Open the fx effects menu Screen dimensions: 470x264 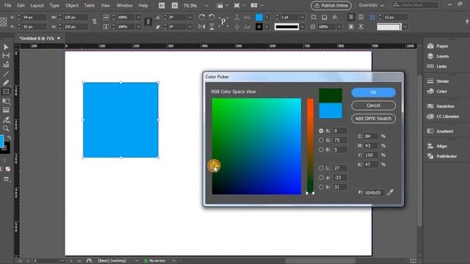click(336, 18)
